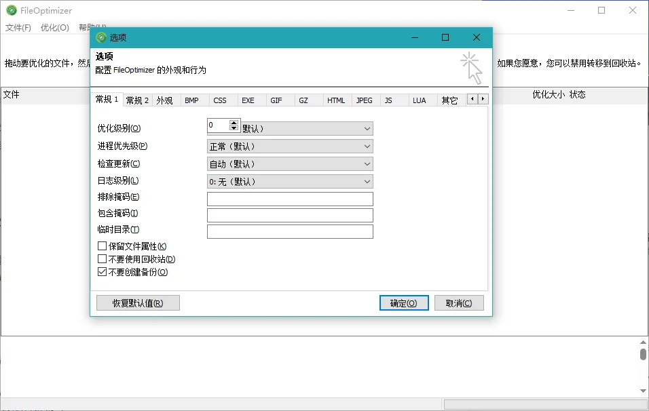Go to the HTML tab
The width and height of the screenshot is (649, 411).
(x=335, y=100)
